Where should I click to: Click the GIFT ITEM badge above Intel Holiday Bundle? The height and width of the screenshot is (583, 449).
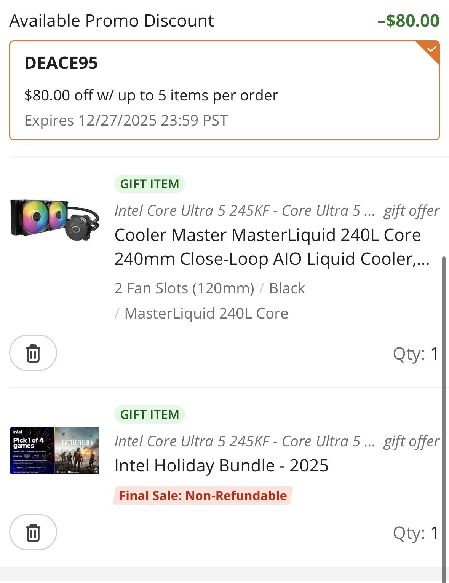click(150, 414)
